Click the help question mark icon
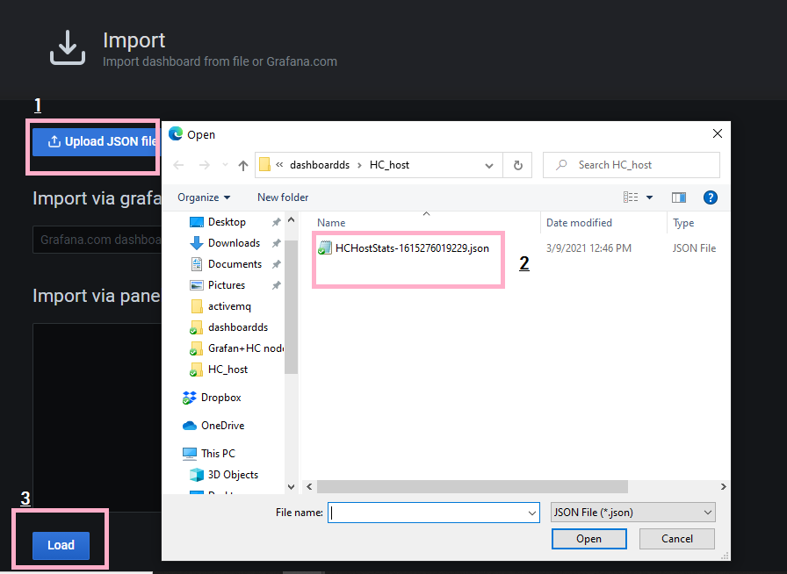Image resolution: width=787 pixels, height=574 pixels. (x=711, y=197)
